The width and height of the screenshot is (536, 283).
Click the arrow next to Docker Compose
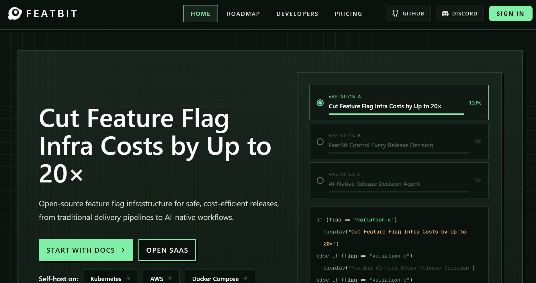click(245, 278)
